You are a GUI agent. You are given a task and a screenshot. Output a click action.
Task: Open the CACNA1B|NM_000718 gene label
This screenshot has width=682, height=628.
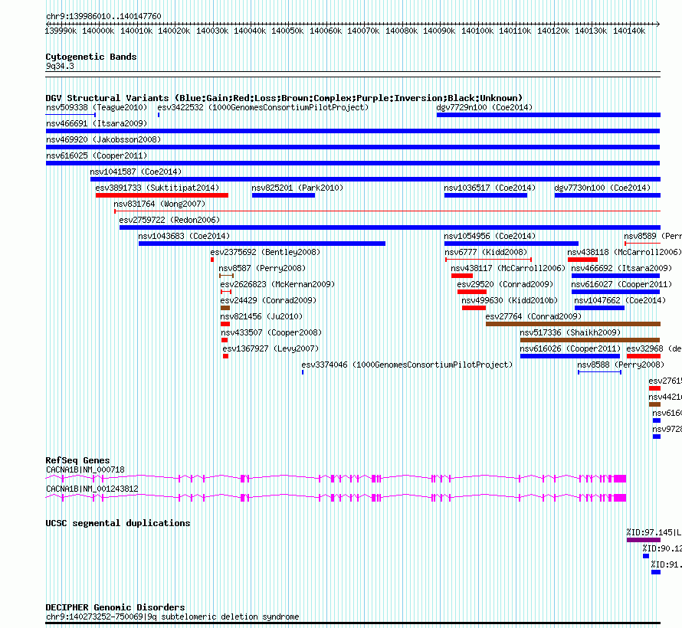pyautogui.click(x=85, y=469)
